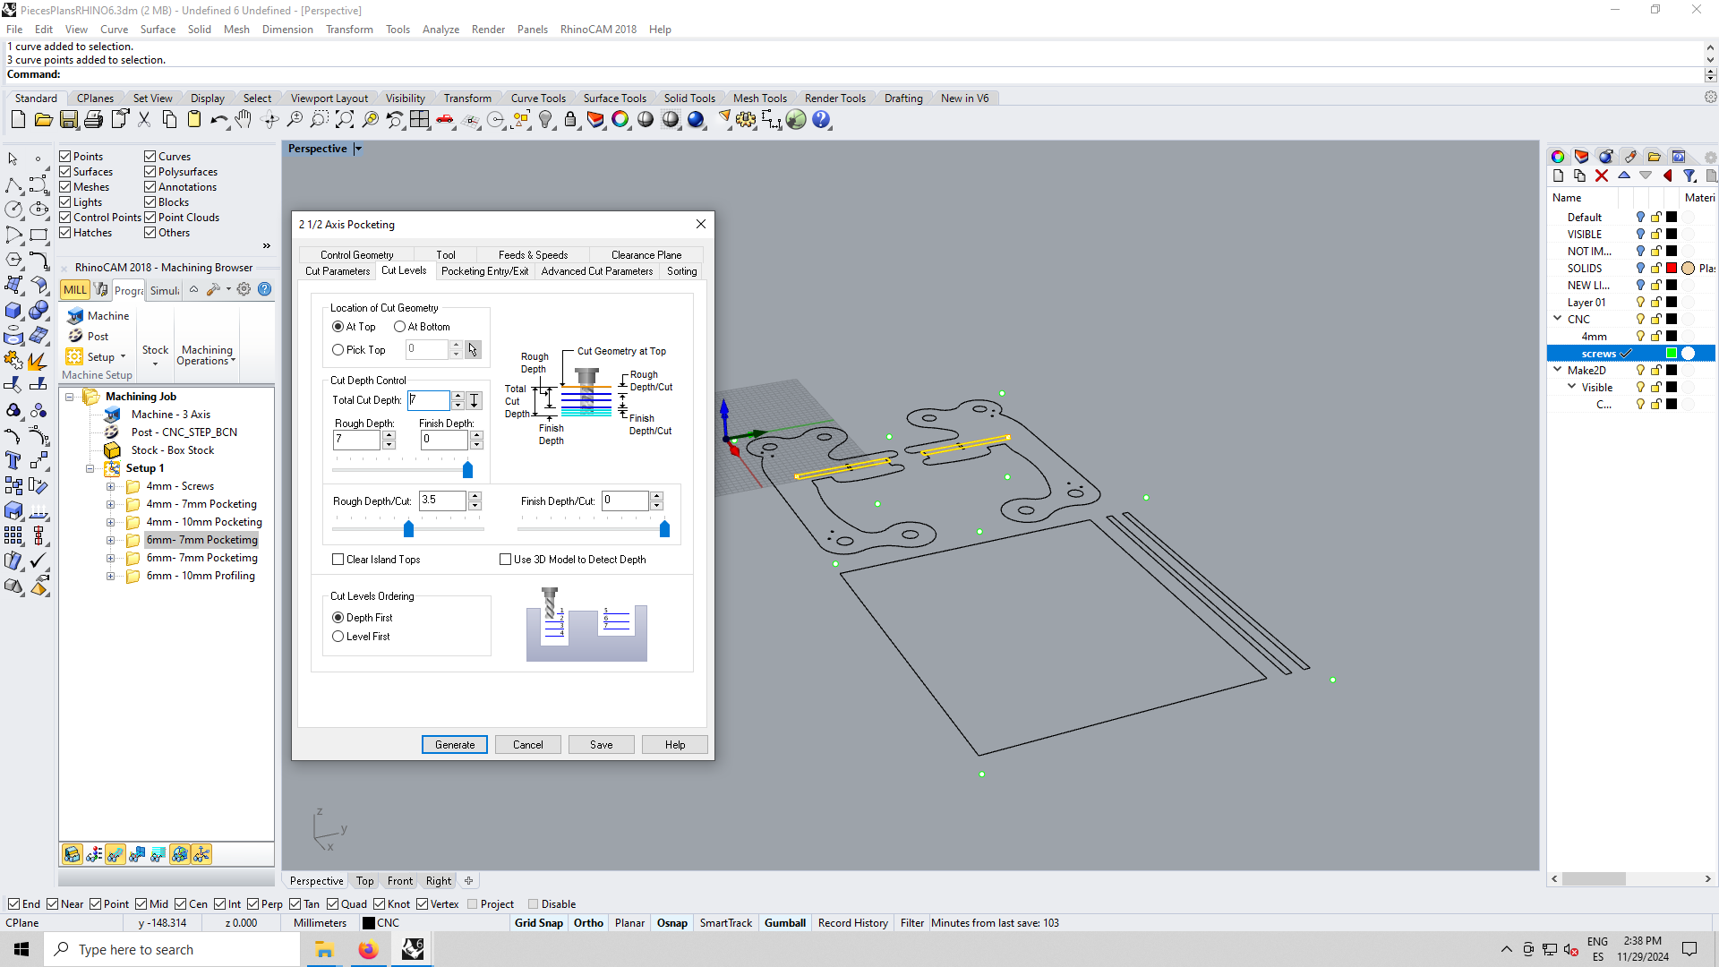
Task: Click the Save diskette icon
Action: (x=69, y=119)
